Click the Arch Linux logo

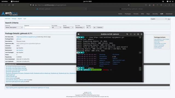point(10,13)
